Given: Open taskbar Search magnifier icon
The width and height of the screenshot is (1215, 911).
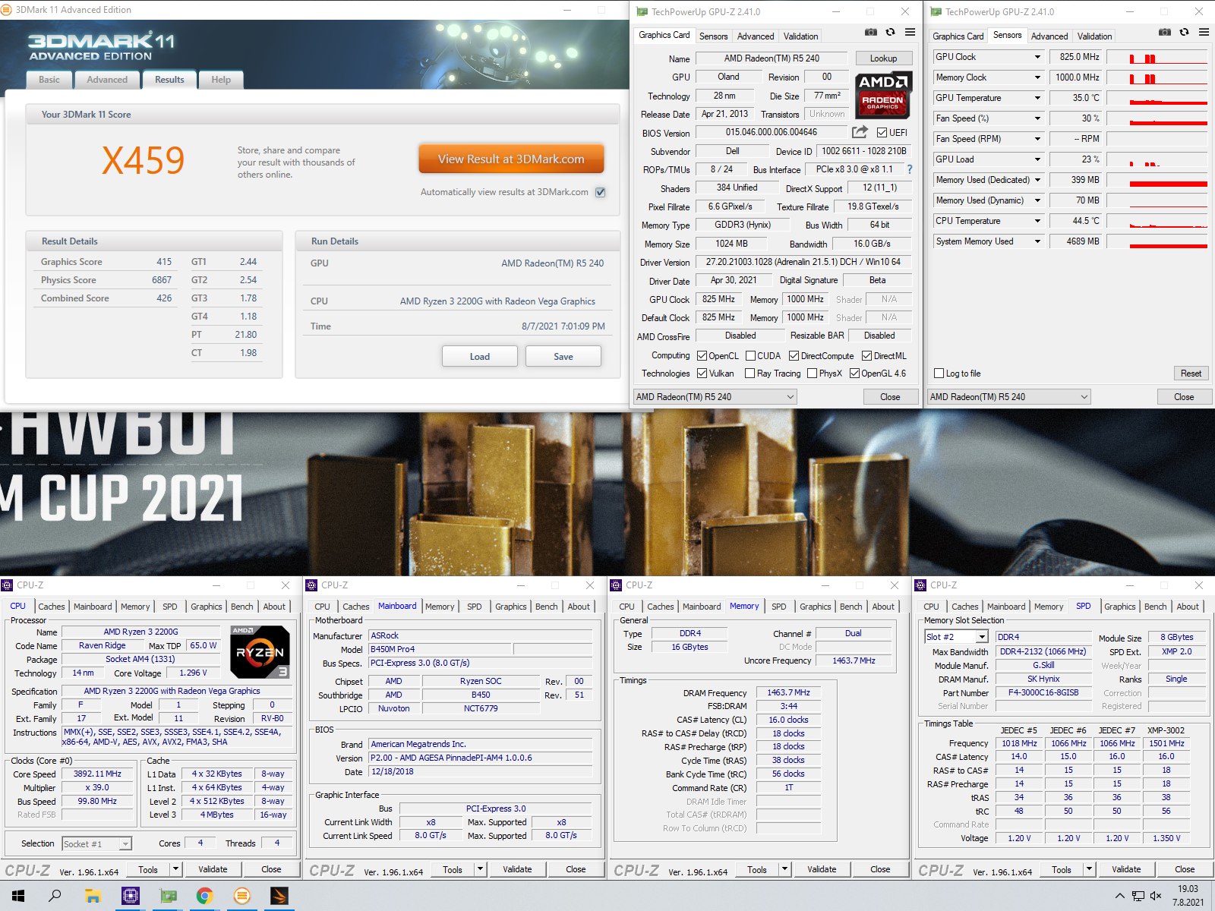Looking at the screenshot, I should click(x=55, y=896).
